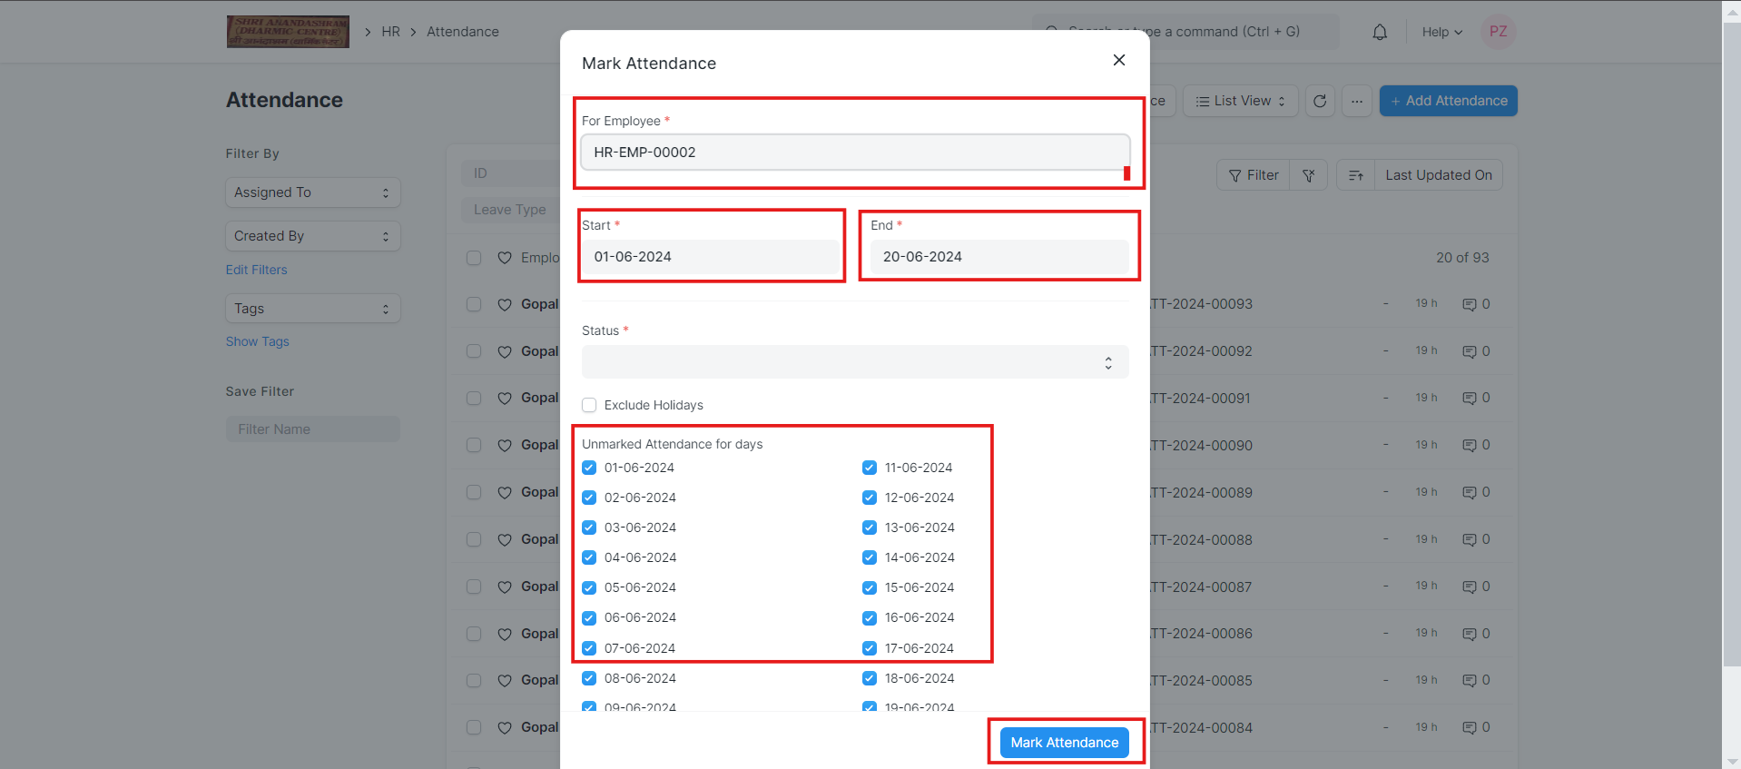Click the Show Tags link

(258, 341)
